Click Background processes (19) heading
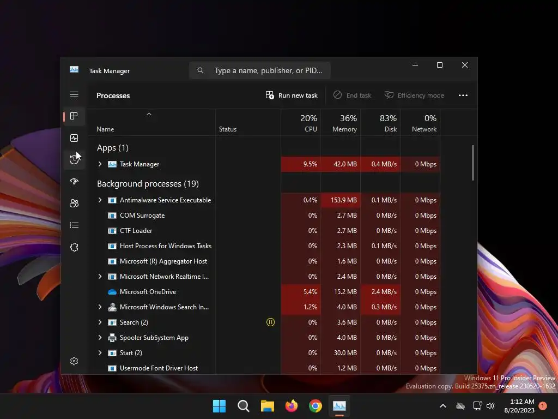 148,184
